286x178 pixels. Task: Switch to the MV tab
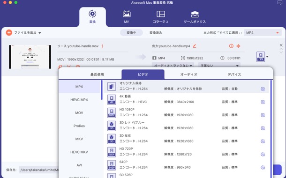[127, 17]
